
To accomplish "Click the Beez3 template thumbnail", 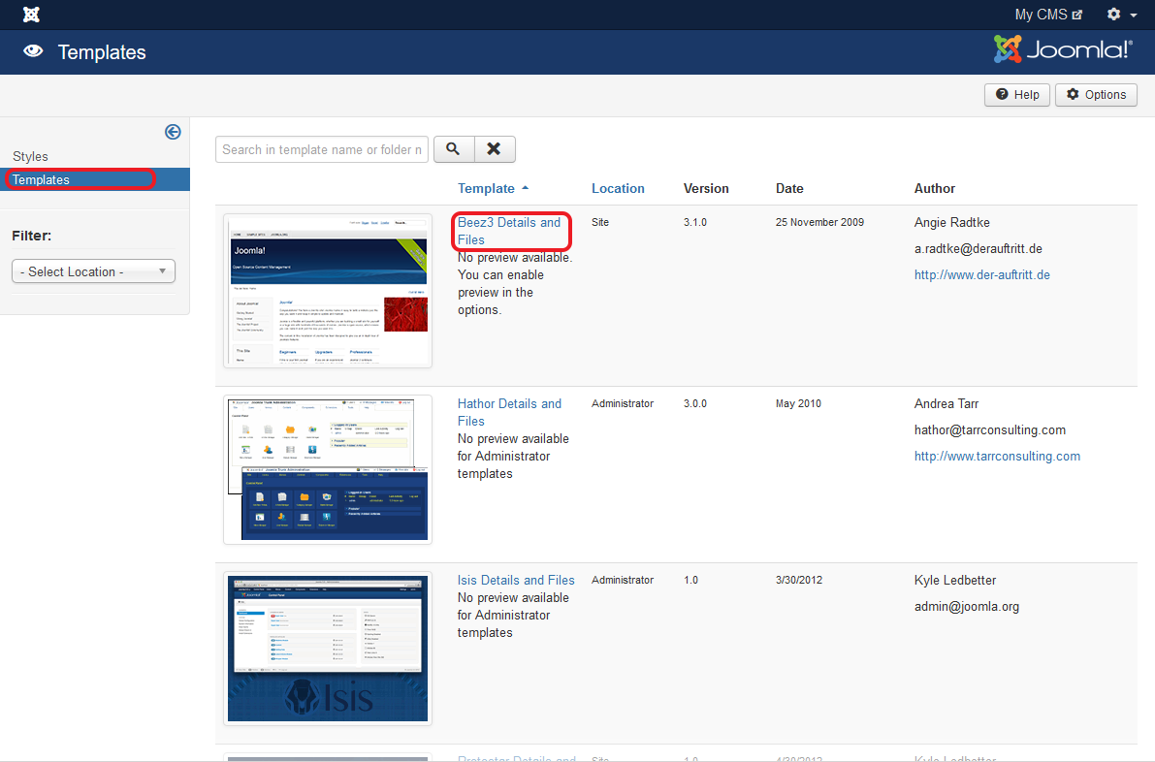I will pos(328,291).
